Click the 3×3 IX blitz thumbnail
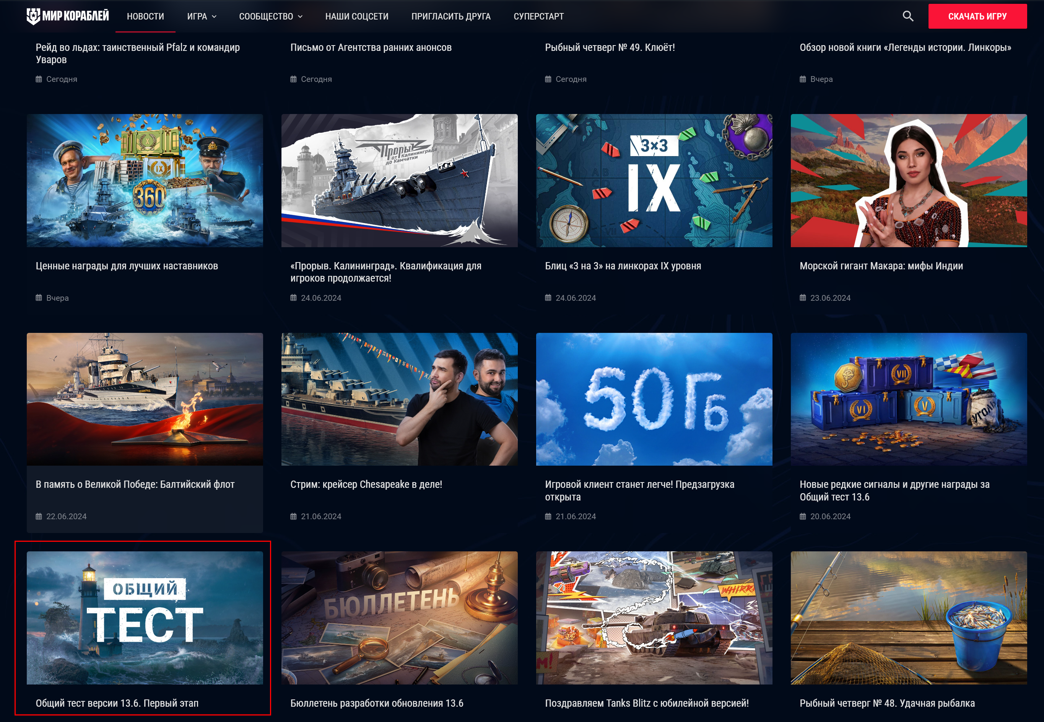 coord(654,181)
